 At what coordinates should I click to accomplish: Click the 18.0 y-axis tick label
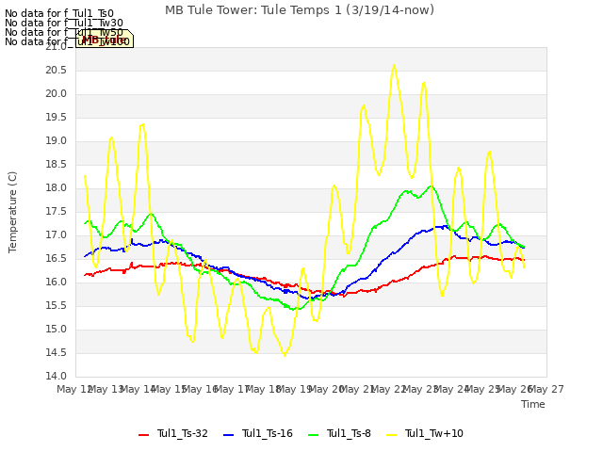pos(57,188)
